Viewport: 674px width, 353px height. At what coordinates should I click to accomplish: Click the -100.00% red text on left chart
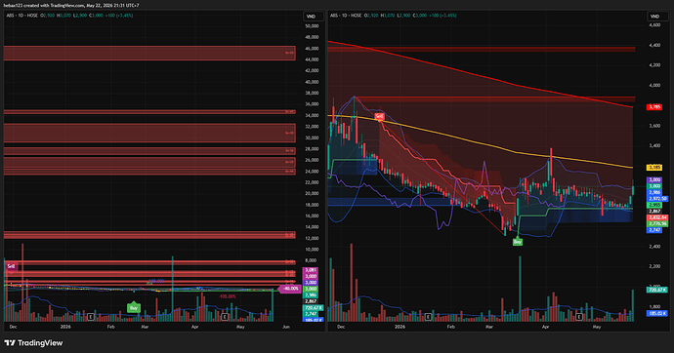pos(227,296)
